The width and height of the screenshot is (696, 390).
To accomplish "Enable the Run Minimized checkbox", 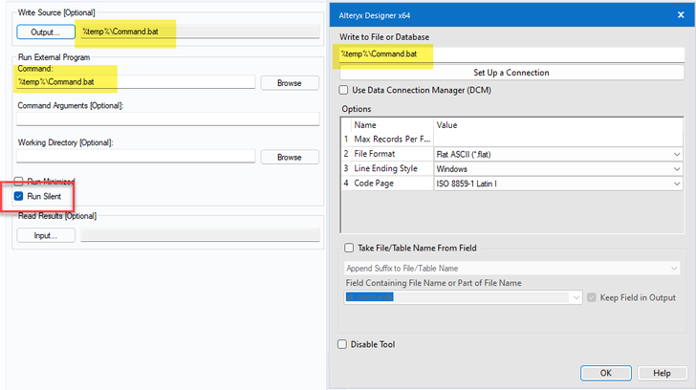I will [21, 182].
